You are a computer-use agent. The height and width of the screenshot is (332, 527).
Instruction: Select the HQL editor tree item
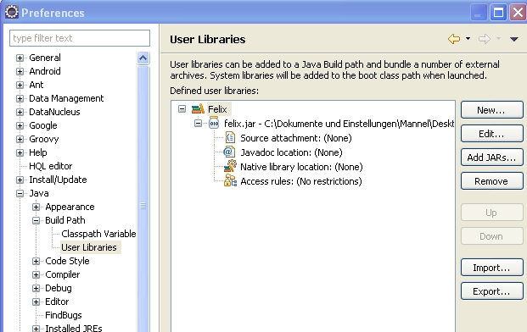50,166
